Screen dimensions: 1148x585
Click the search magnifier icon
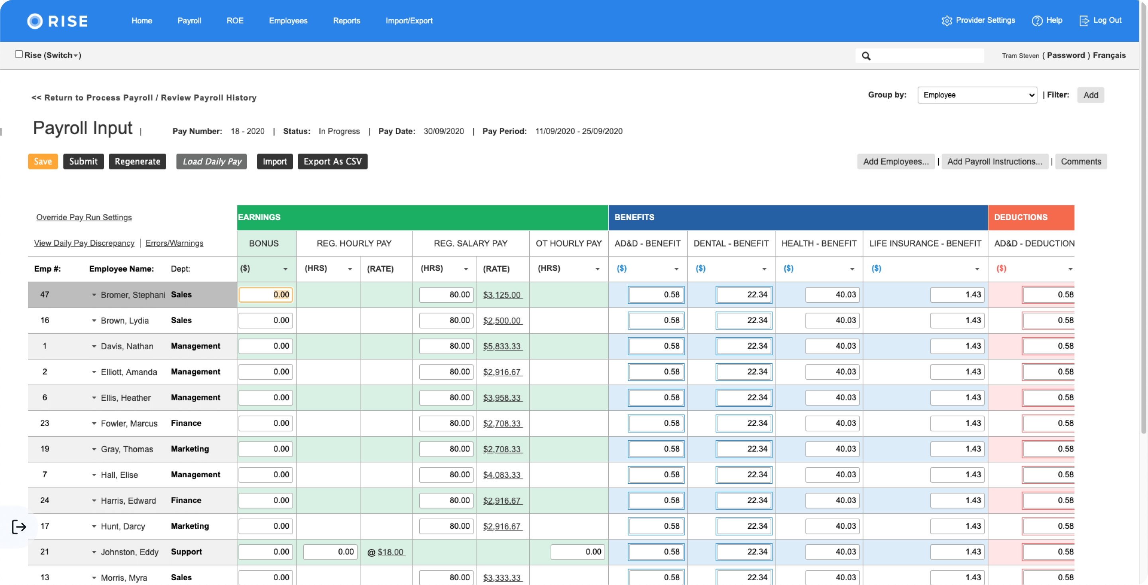(866, 56)
